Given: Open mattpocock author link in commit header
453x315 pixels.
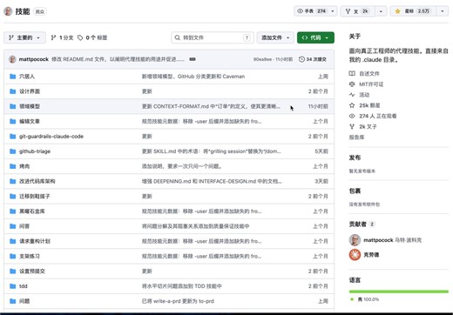Looking at the screenshot, I should pyautogui.click(x=34, y=59).
